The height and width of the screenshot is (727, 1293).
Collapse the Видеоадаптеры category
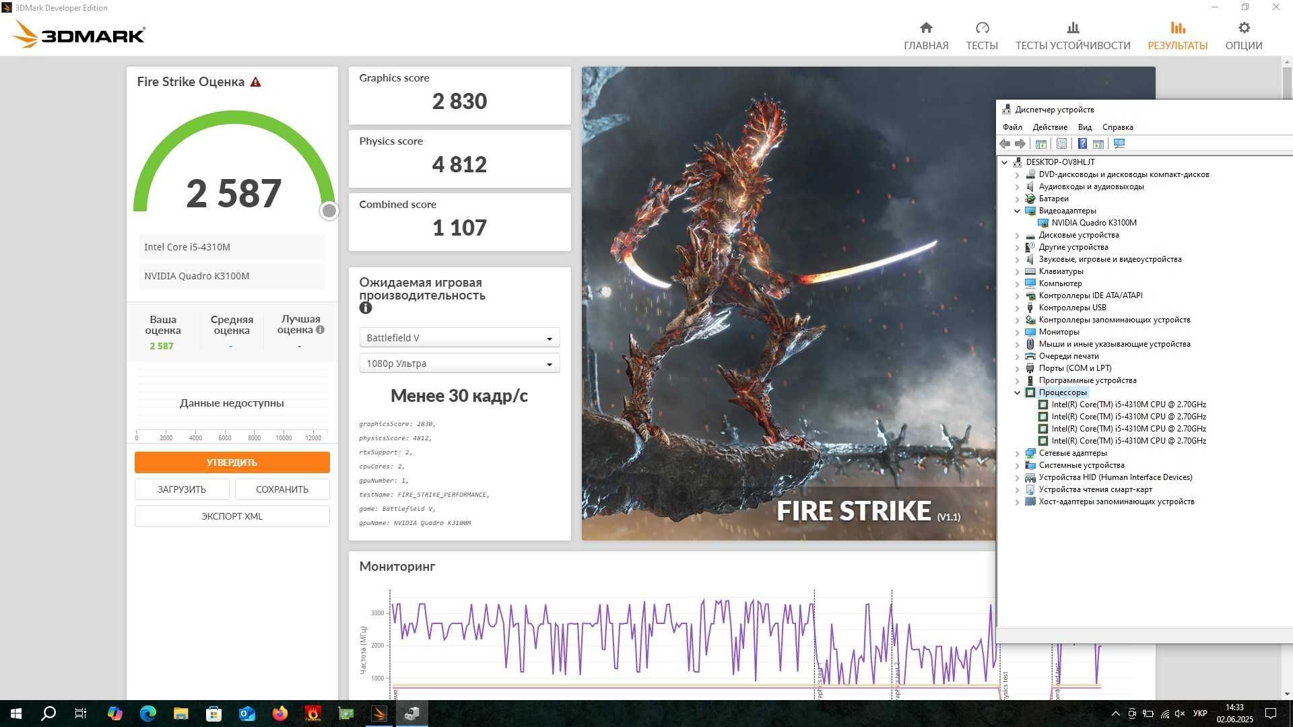1018,211
